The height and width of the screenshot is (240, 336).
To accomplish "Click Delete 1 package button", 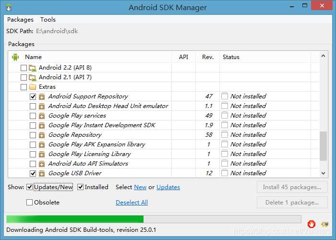I will (x=292, y=202).
